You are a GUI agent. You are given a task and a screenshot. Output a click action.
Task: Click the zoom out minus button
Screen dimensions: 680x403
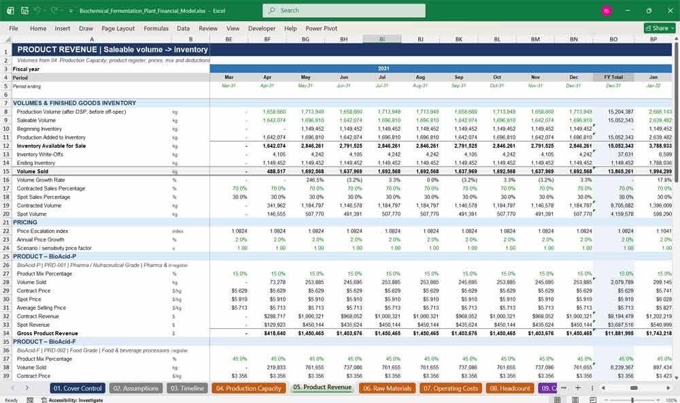pos(606,400)
